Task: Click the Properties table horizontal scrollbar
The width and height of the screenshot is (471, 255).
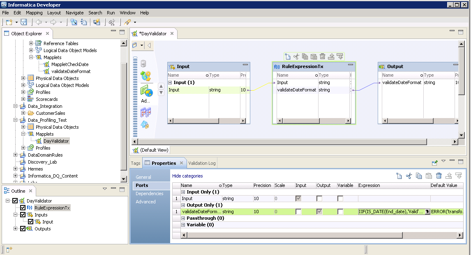Action: 295,235
